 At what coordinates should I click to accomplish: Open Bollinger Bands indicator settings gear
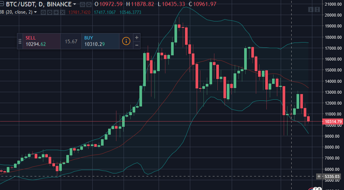[49, 12]
